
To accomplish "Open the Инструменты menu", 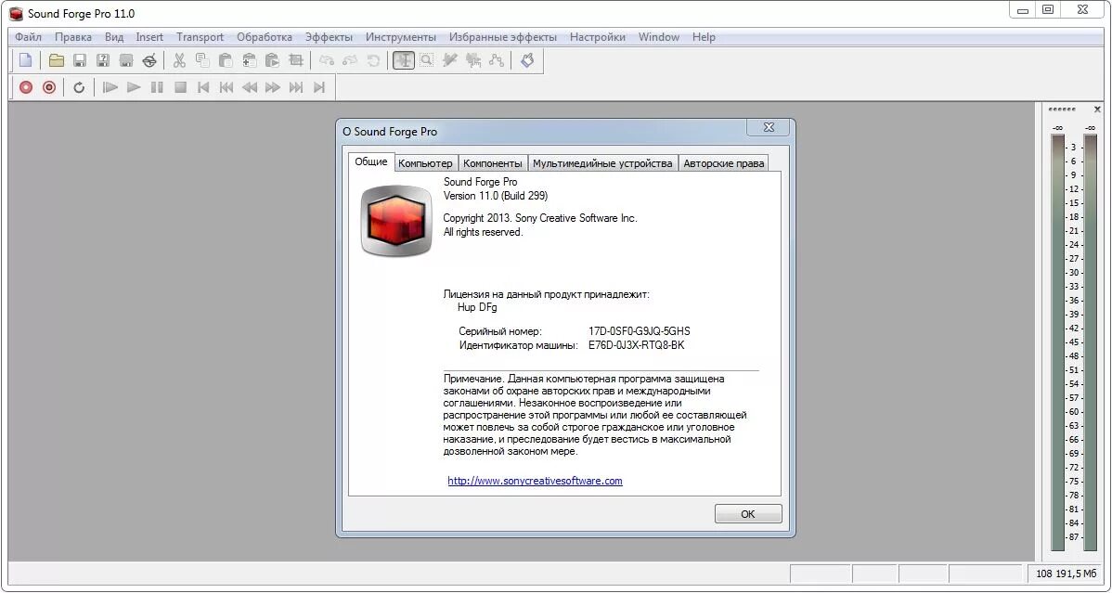I will coord(401,37).
